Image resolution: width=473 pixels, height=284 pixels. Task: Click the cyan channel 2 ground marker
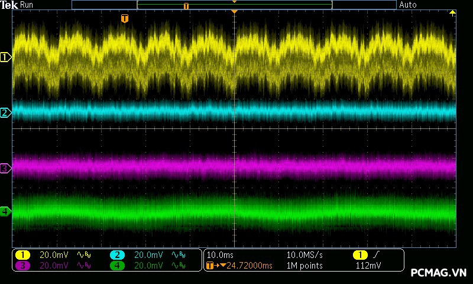click(x=5, y=112)
